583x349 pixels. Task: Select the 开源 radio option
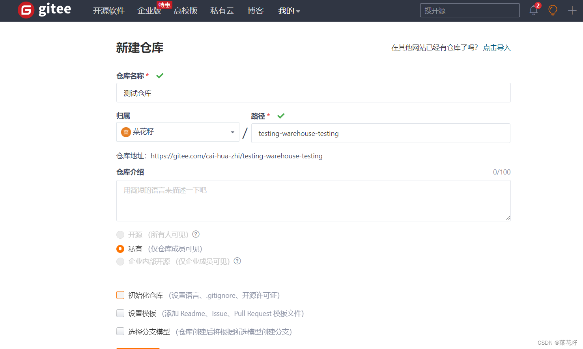(120, 235)
